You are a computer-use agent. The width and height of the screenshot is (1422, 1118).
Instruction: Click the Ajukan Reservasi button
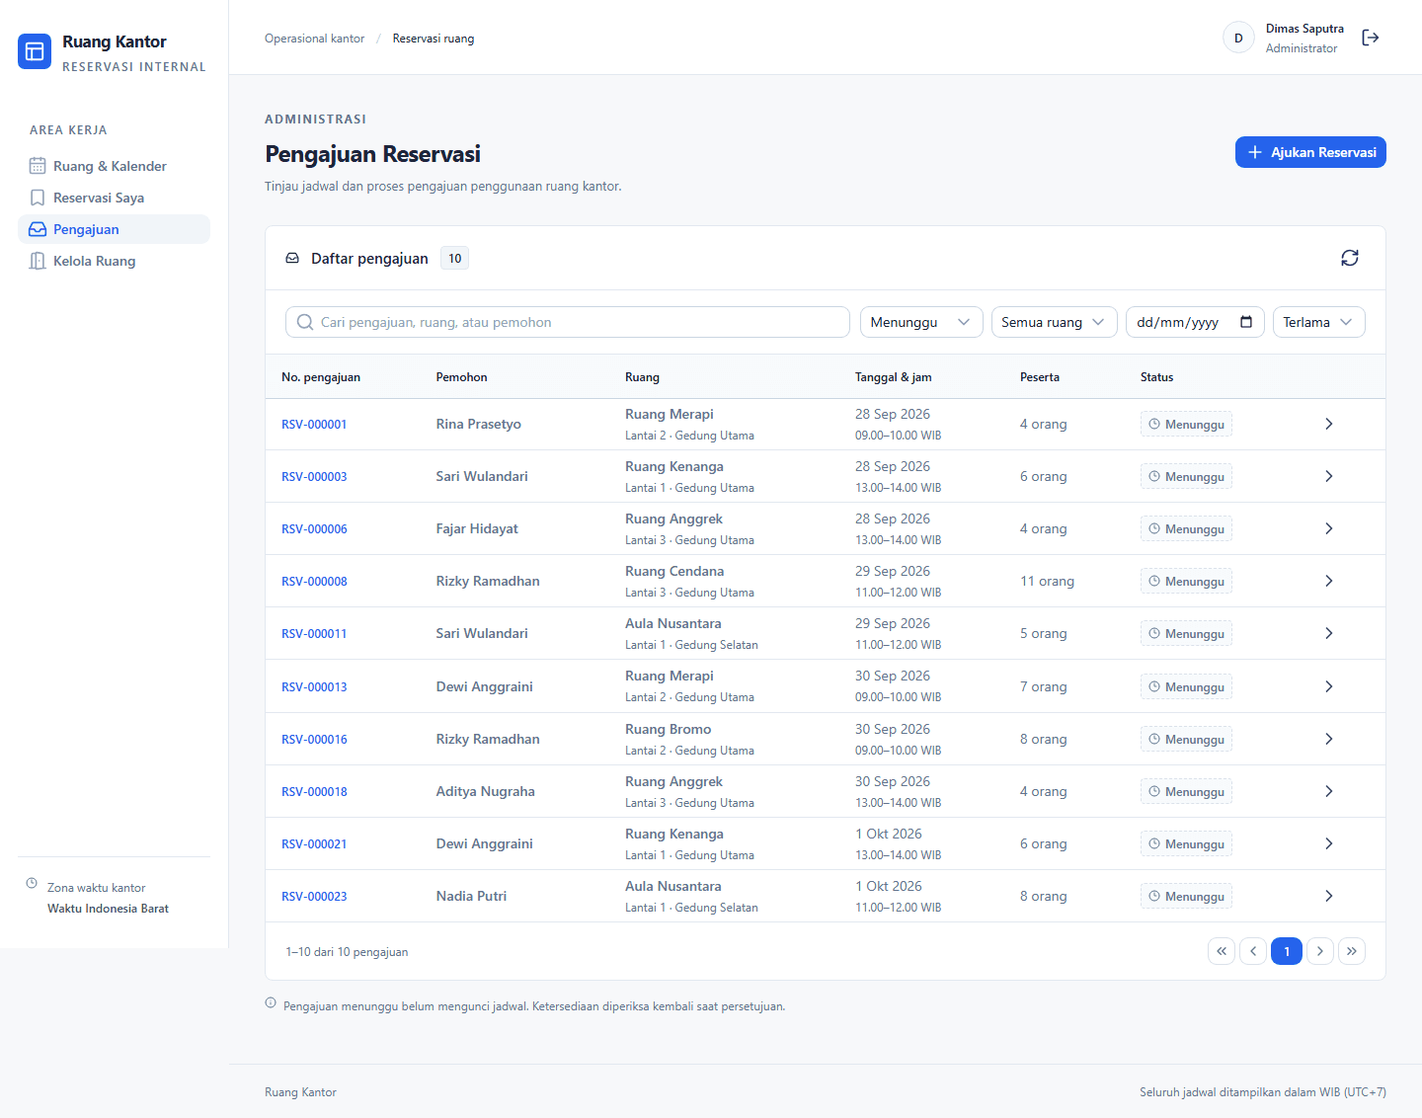click(x=1310, y=152)
